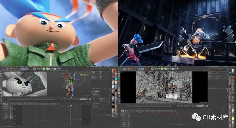Image resolution: width=236 pixels, height=128 pixels.
Task: Click the playhead marker in left F-Curve editor
Action: point(71,105)
